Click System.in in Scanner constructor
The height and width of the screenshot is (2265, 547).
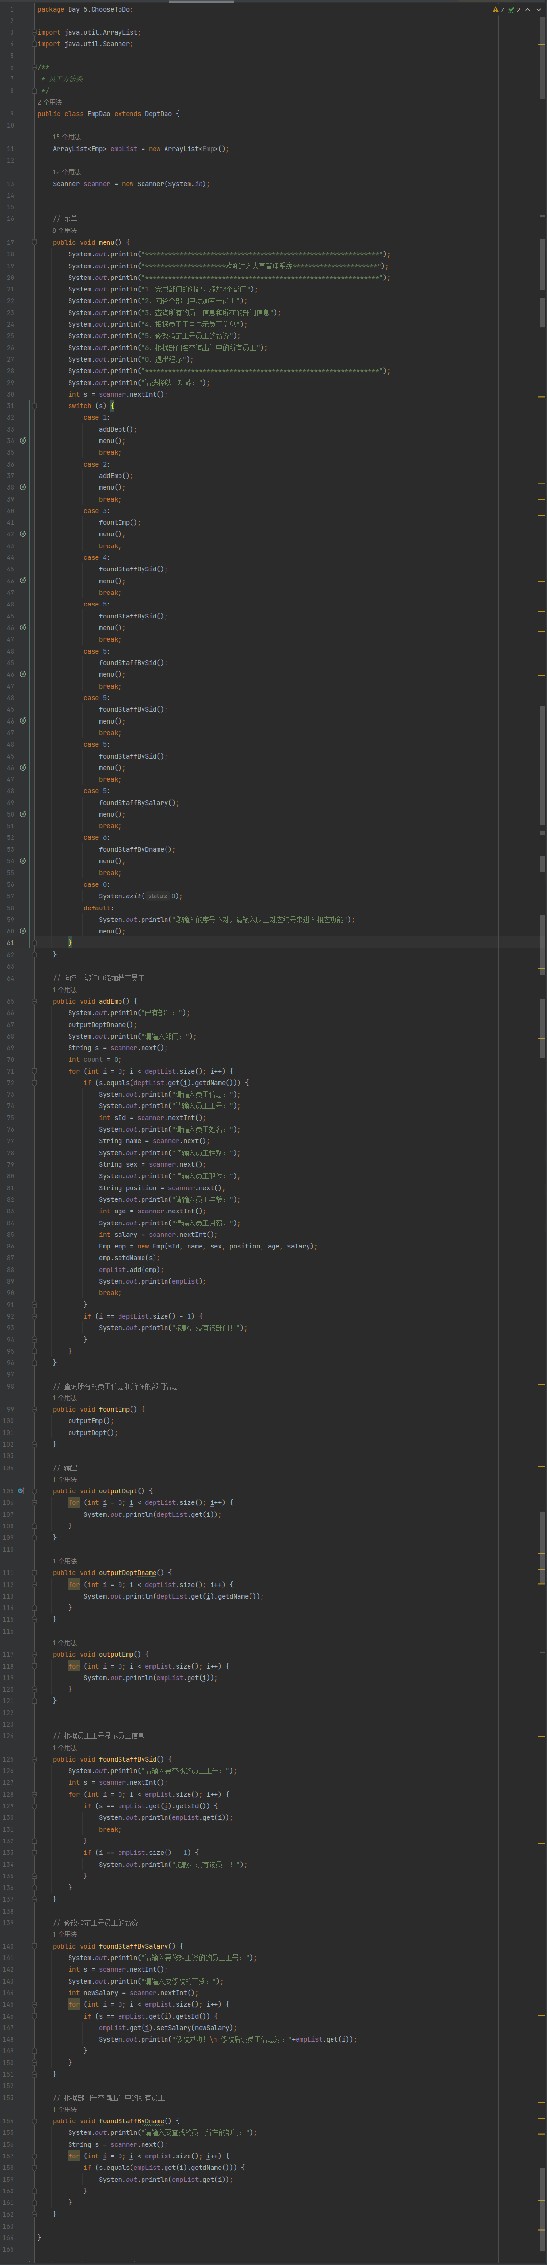pos(186,184)
